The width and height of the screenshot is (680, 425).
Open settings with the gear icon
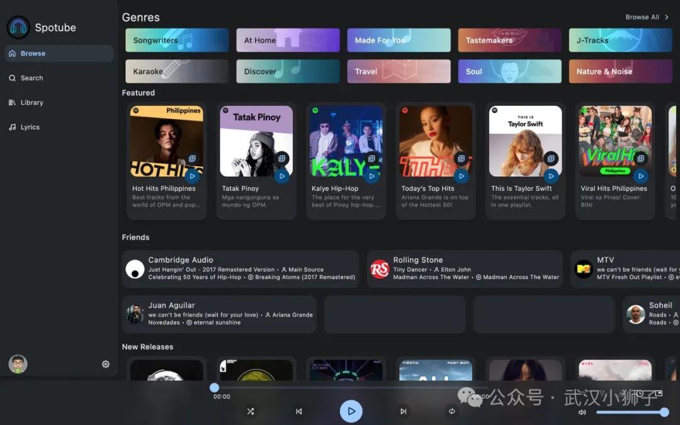[105, 364]
